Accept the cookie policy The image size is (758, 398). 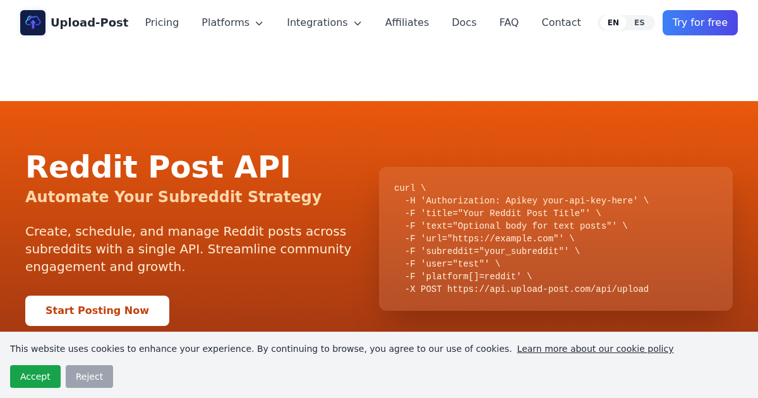[x=35, y=376]
